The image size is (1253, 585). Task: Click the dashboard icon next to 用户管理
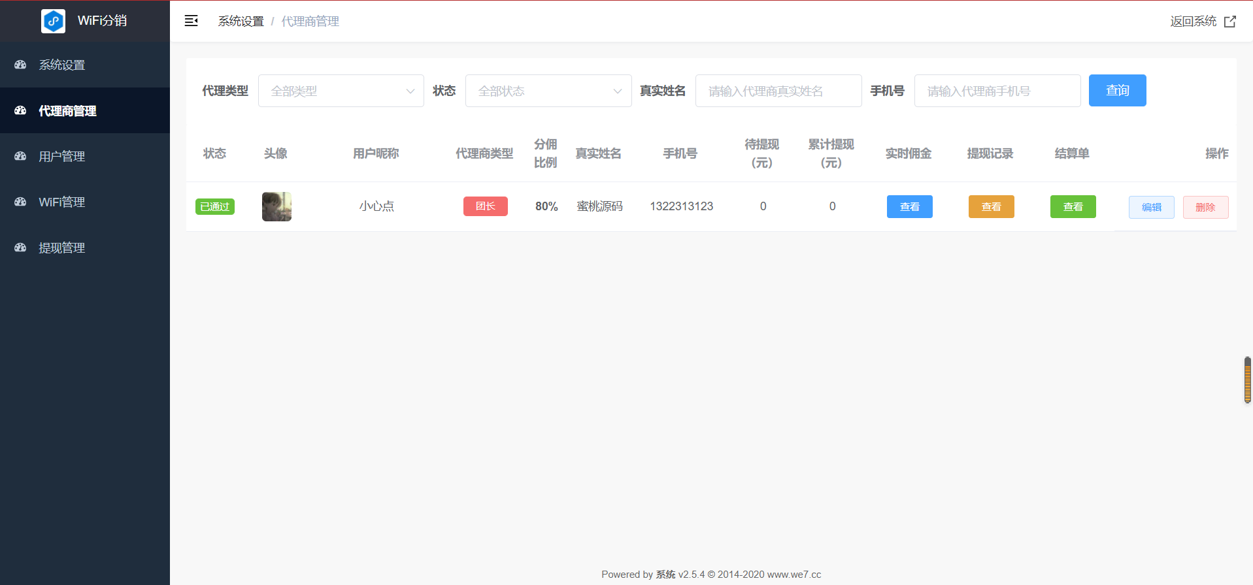20,156
